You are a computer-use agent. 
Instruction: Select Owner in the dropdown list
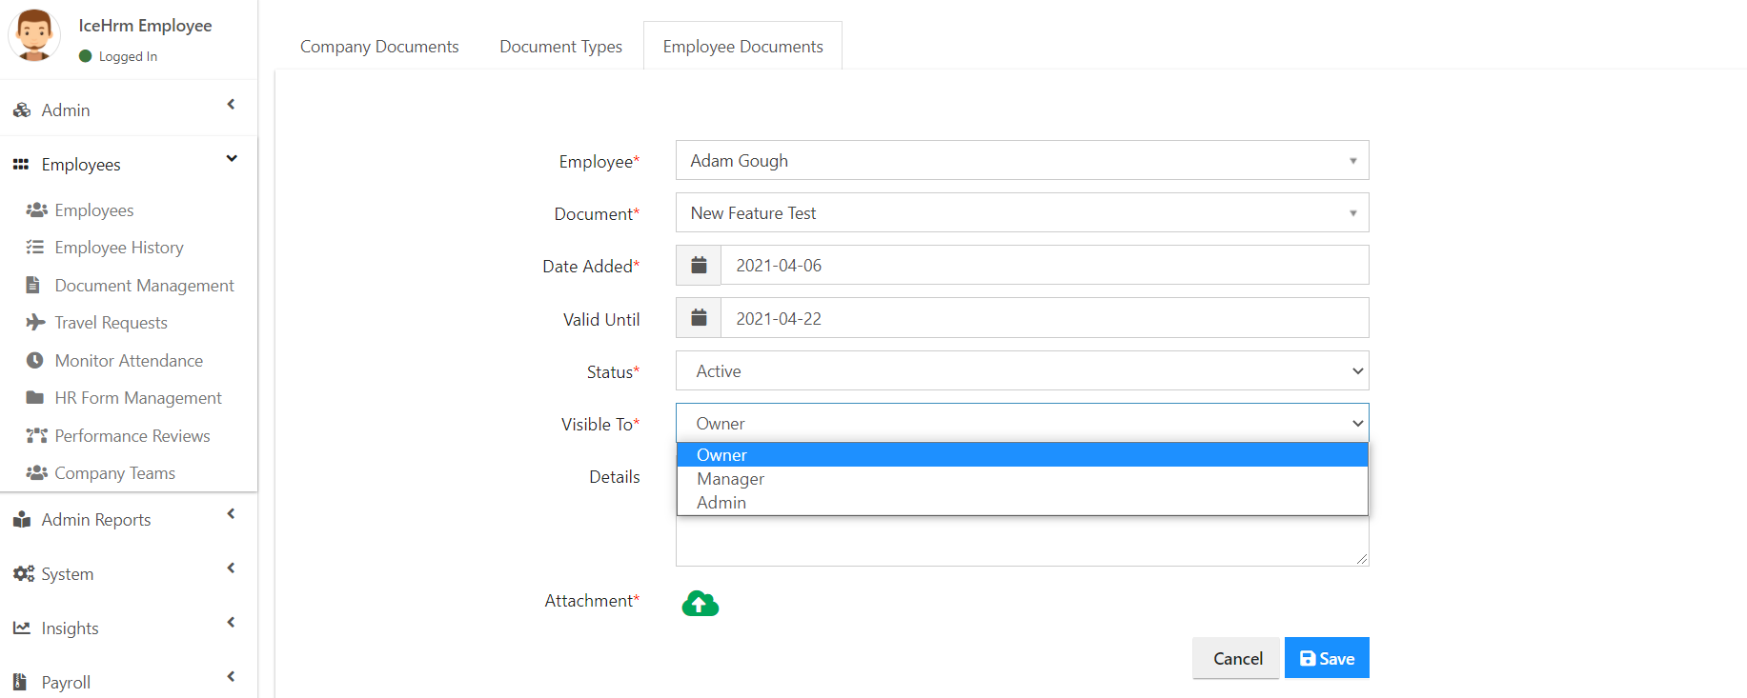pyautogui.click(x=1023, y=455)
